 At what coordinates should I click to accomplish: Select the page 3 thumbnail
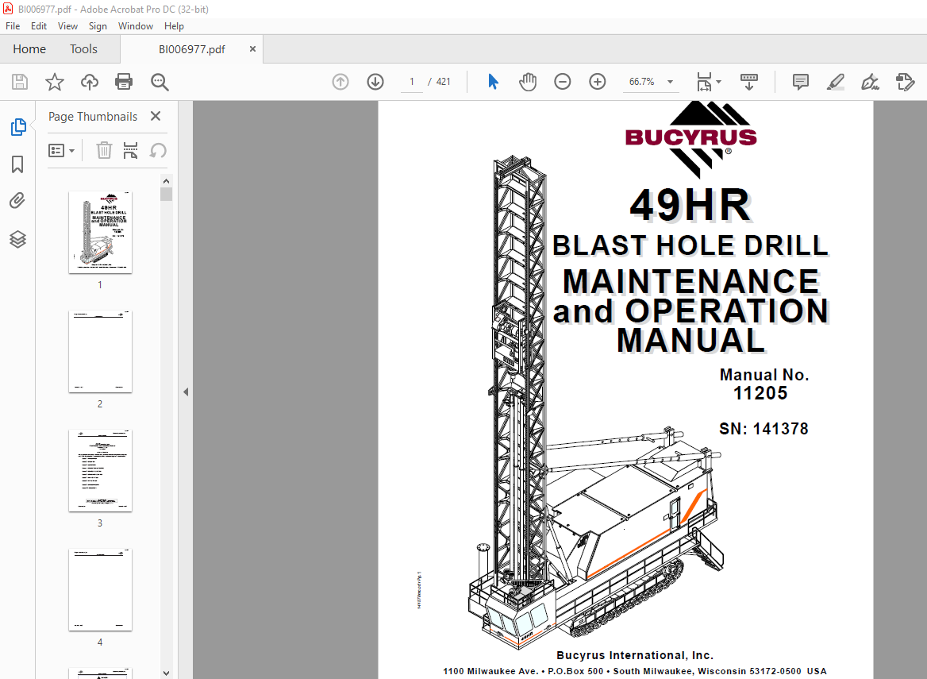[100, 470]
